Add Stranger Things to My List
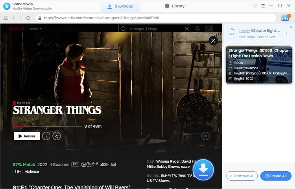Screen dimensions: 295x189 (x=46, y=136)
